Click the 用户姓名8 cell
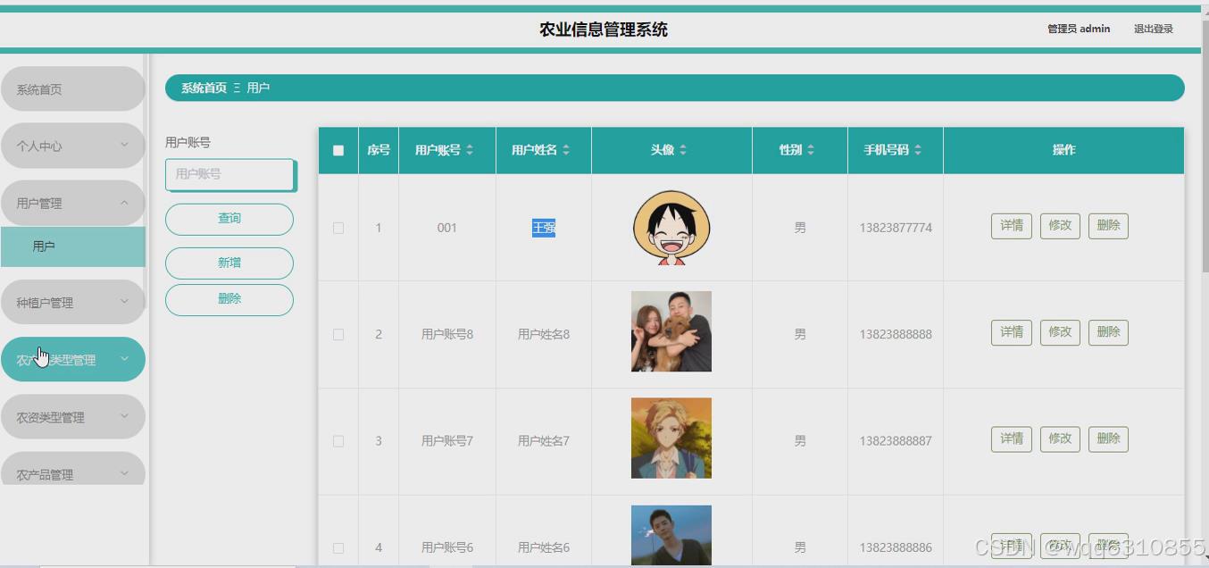The image size is (1209, 568). [544, 334]
